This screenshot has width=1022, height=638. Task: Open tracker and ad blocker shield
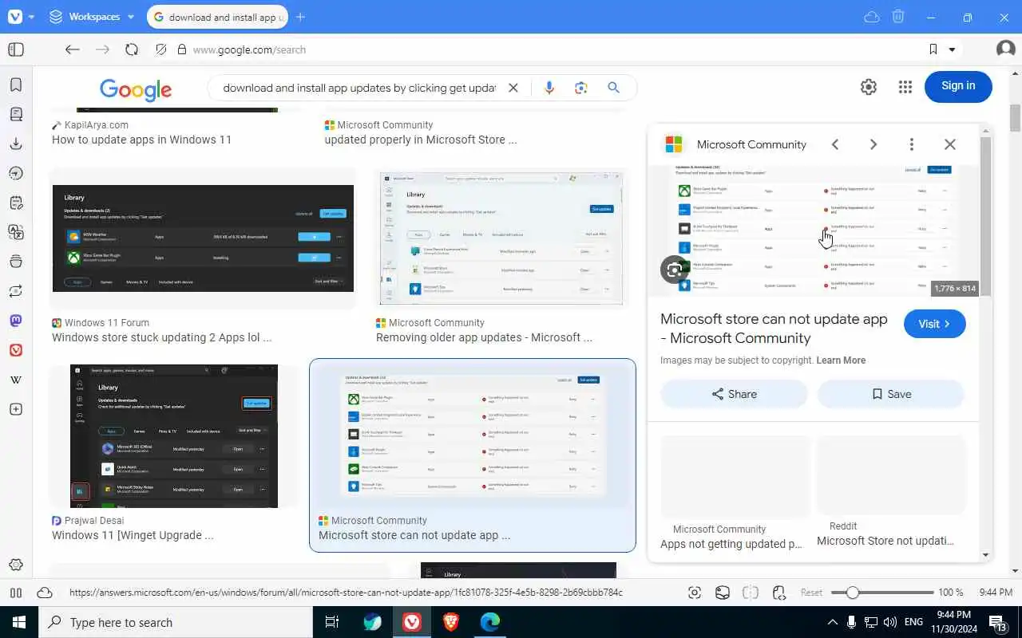pos(161,49)
